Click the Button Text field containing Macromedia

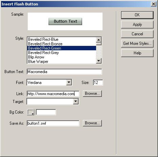click(x=64, y=72)
